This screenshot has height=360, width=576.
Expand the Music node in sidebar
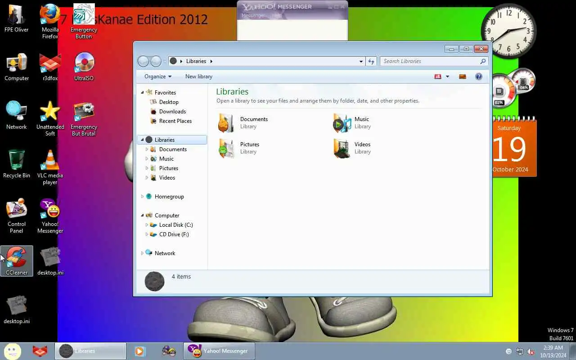tap(147, 158)
